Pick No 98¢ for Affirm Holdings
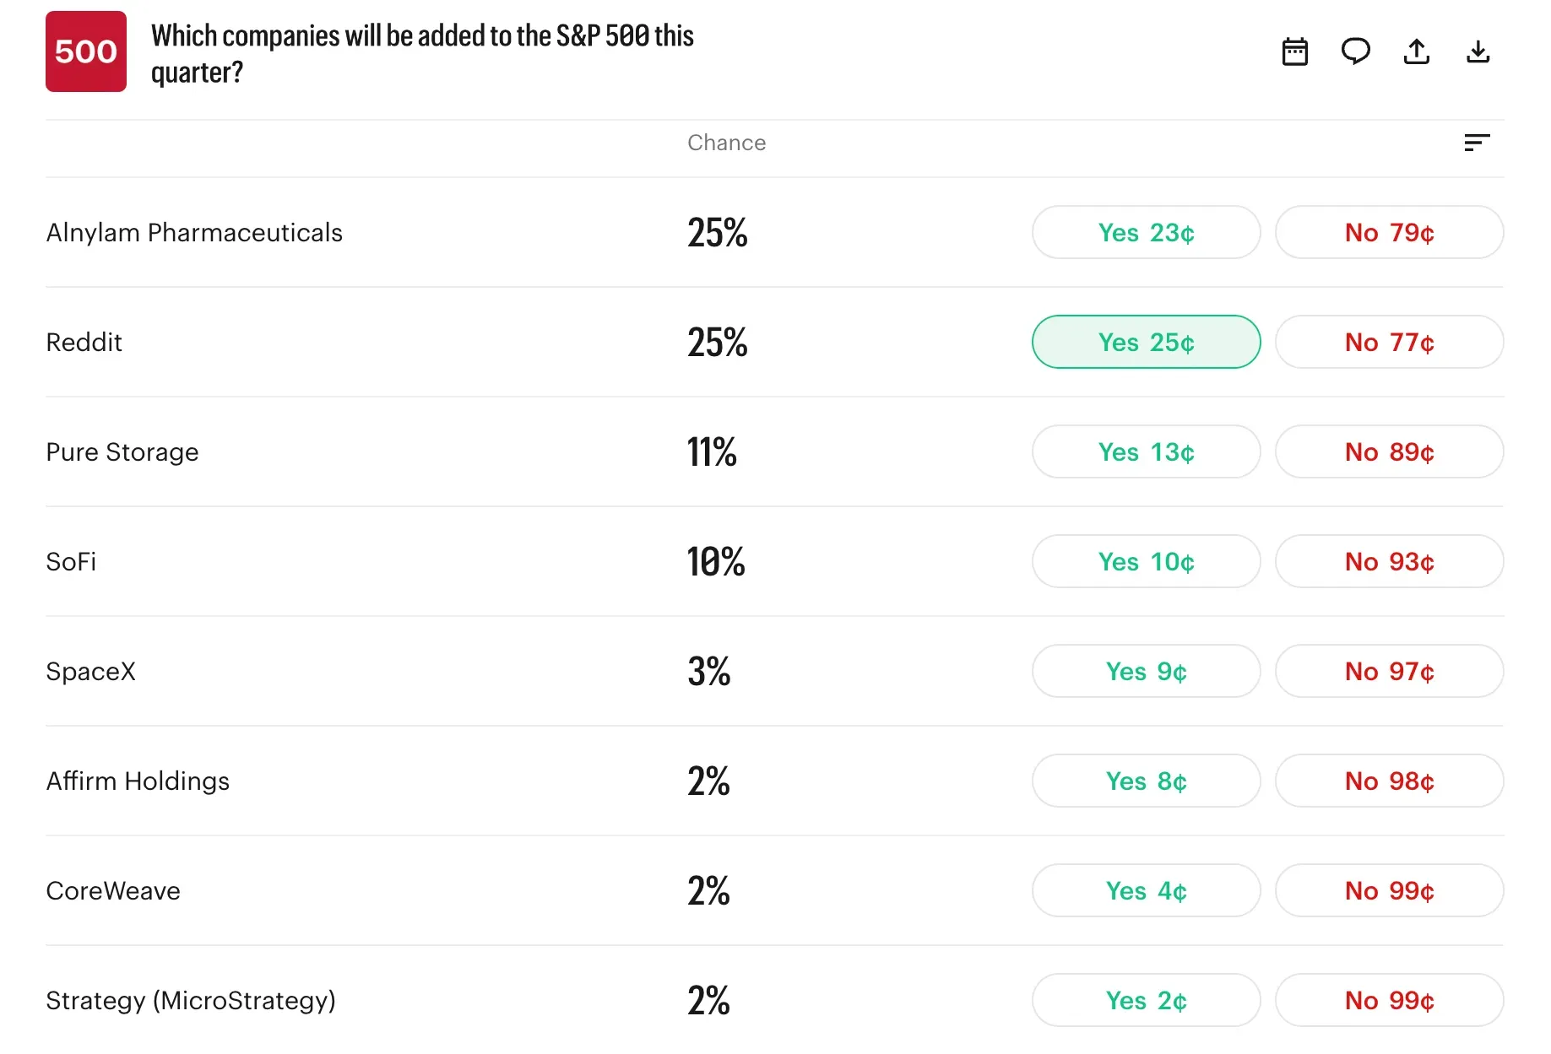The width and height of the screenshot is (1551, 1054). point(1389,781)
